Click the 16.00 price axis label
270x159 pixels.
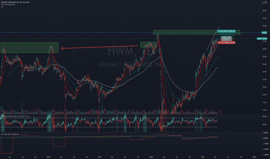pyautogui.click(x=264, y=102)
